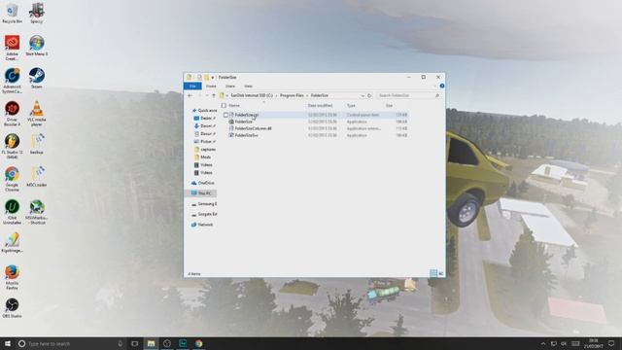Screen dimensions: 622x350
Task: Open the Recycle Bin desktop icon
Action: point(12,14)
